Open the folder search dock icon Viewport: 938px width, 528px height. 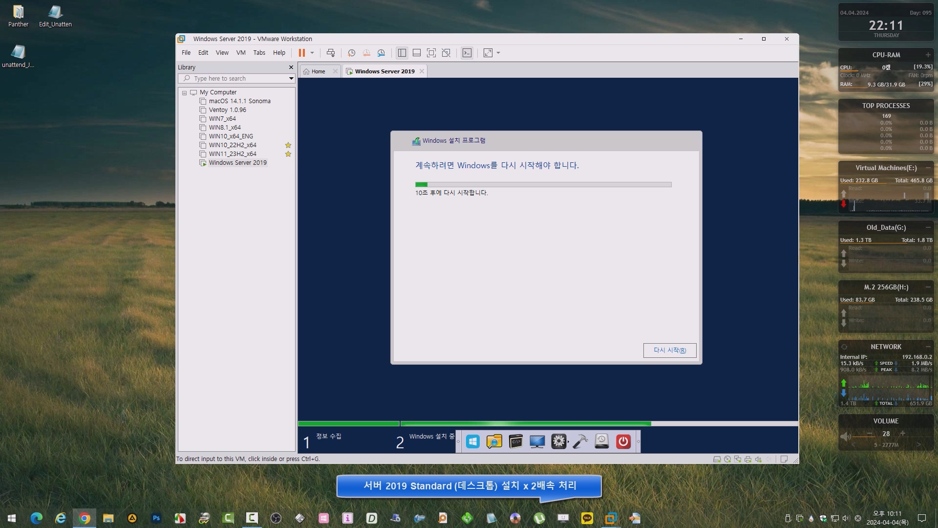pos(494,442)
